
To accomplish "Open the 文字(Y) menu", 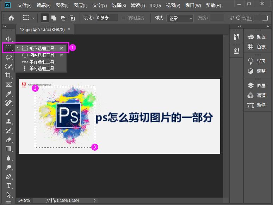I will (x=100, y=5).
